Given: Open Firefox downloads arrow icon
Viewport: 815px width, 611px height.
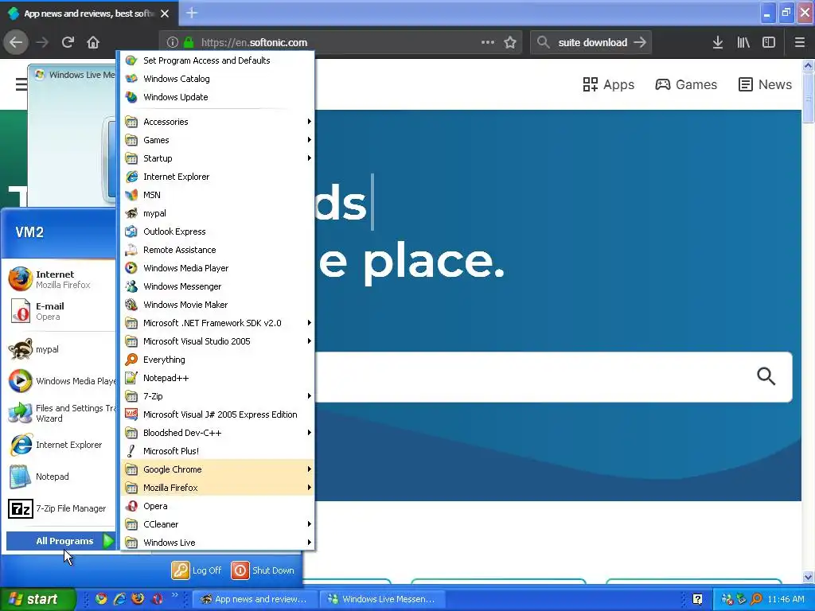Looking at the screenshot, I should [x=717, y=42].
